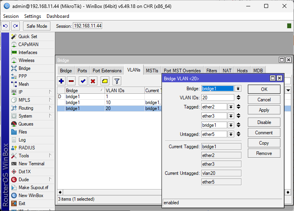
Task: Click the blue plus add VLAN icon
Action: pos(61,81)
